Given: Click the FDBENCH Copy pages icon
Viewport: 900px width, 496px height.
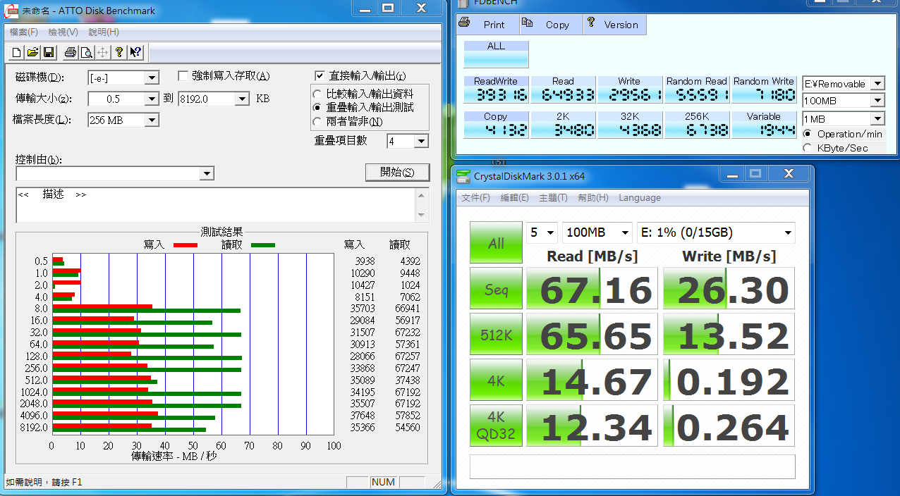Looking at the screenshot, I should tap(527, 23).
